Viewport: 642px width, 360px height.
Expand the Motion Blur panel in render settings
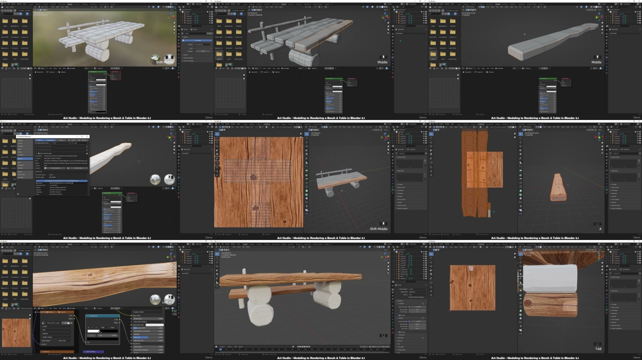[x=411, y=350]
